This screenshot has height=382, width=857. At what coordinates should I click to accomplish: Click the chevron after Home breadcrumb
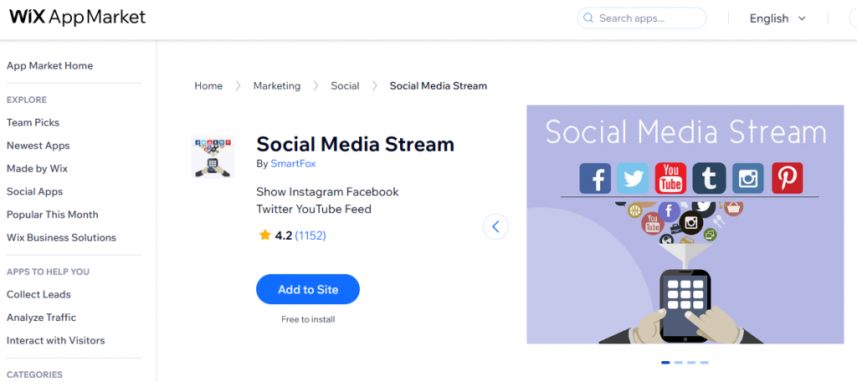239,85
